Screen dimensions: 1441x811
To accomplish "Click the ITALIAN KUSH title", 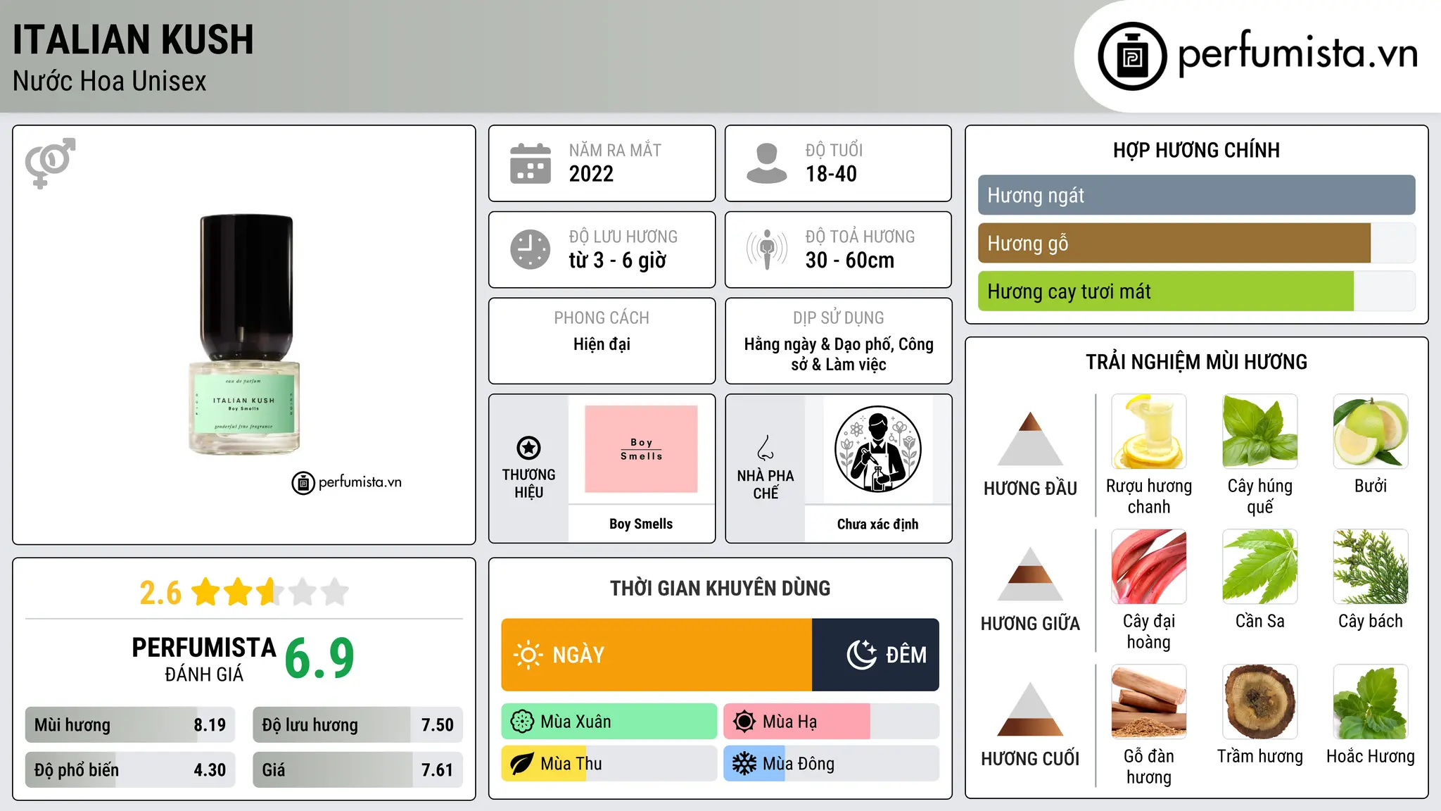I will point(133,39).
